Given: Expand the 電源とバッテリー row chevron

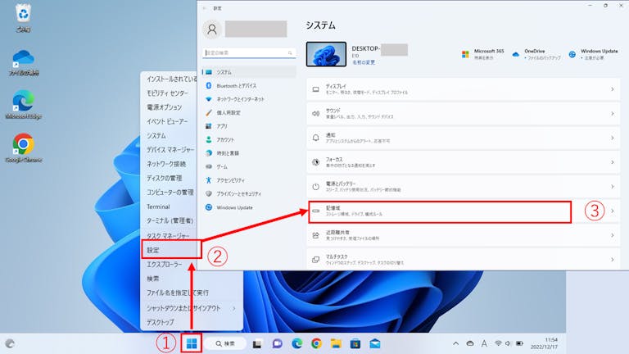Looking at the screenshot, I should [x=612, y=187].
